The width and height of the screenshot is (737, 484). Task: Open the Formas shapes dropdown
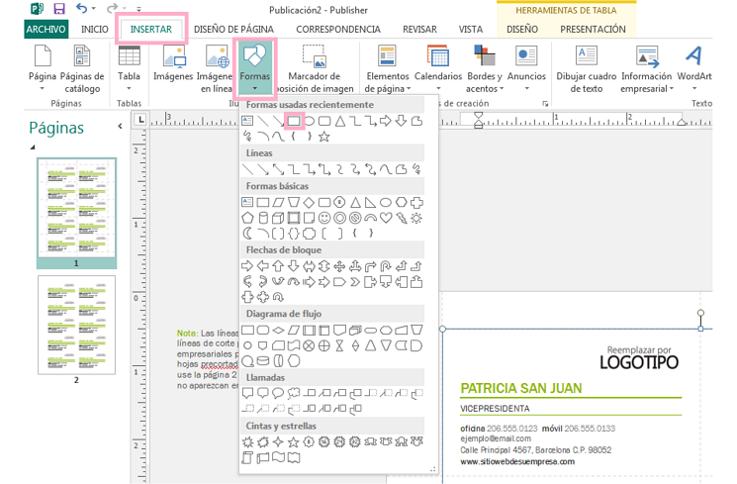pyautogui.click(x=255, y=68)
